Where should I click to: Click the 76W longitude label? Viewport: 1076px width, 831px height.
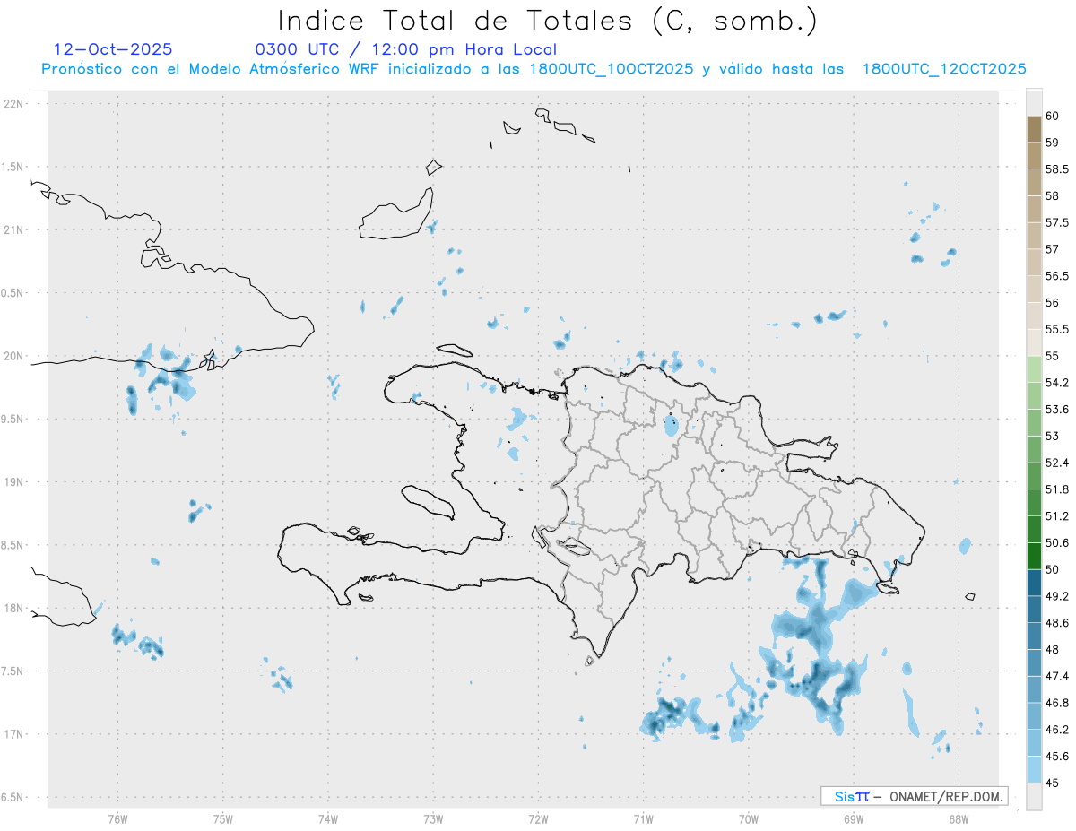tap(117, 818)
